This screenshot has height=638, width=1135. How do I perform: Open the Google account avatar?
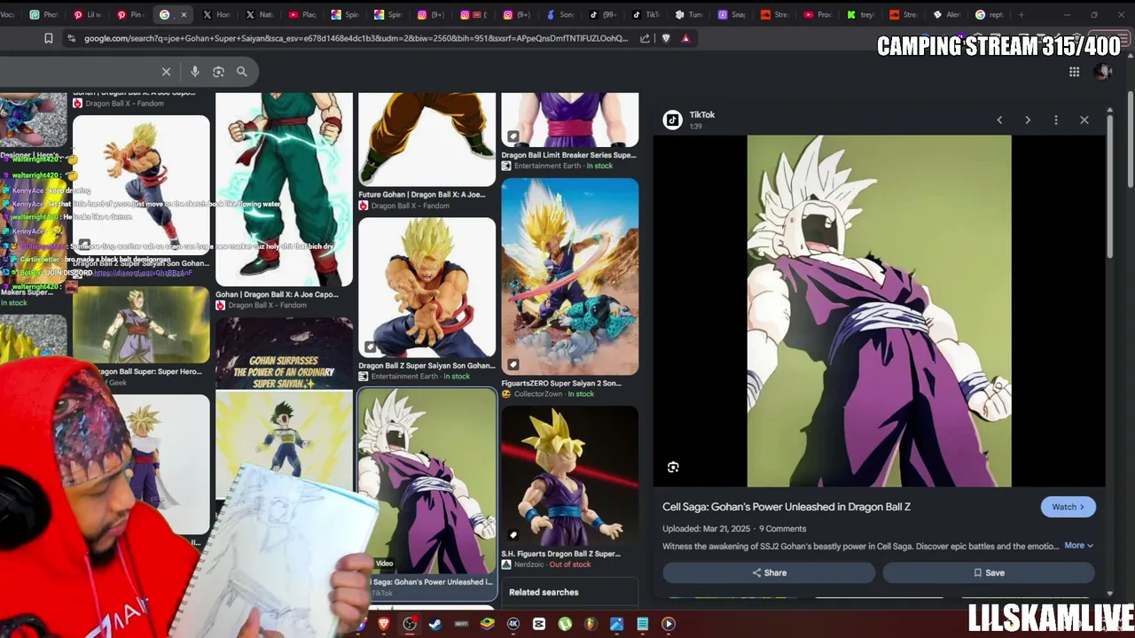tap(1103, 72)
